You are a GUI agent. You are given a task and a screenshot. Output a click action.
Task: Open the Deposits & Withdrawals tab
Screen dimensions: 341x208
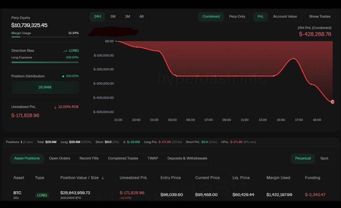187,158
